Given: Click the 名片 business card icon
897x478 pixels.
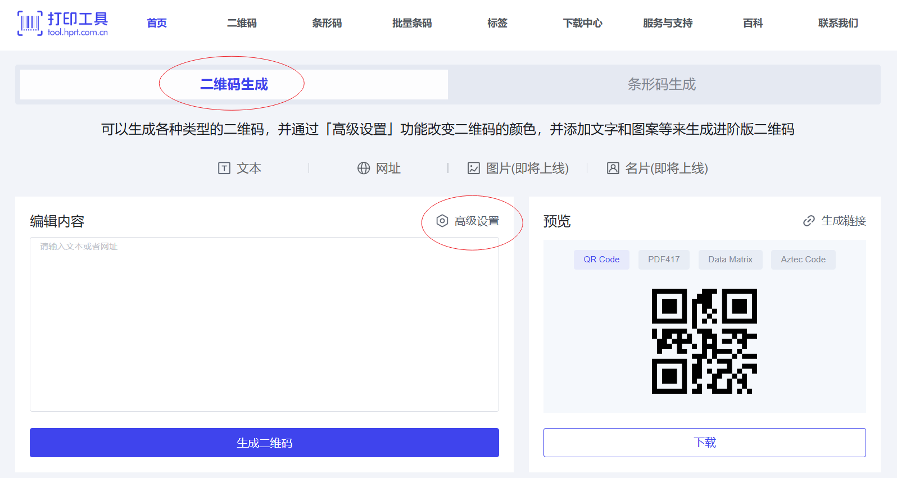Looking at the screenshot, I should click(613, 168).
